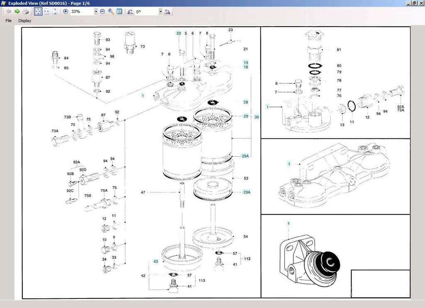The width and height of the screenshot is (425, 308).
Task: Open the File menu
Action: point(8,20)
